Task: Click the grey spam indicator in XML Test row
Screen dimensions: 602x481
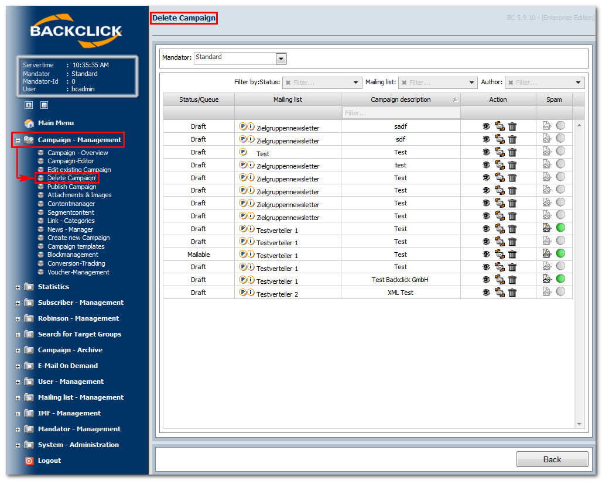Action: tap(560, 291)
